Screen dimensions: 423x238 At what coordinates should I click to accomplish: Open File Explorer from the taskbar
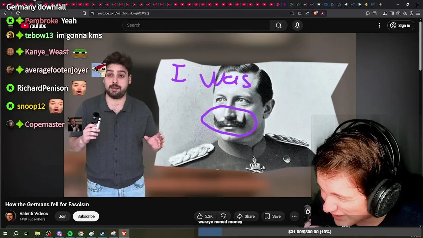(x=38, y=233)
